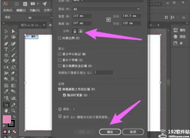Click the swap fill and stroke arrows
The width and height of the screenshot is (190, 138).
coord(14,117)
